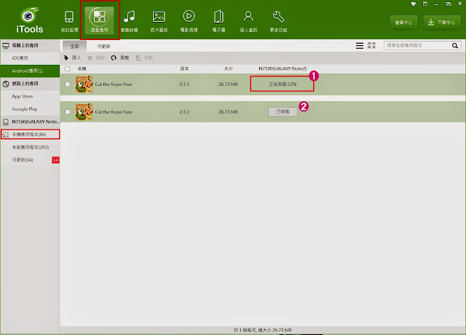
Task: Open 系統應用程式(263) system apps
Action: tap(30, 147)
